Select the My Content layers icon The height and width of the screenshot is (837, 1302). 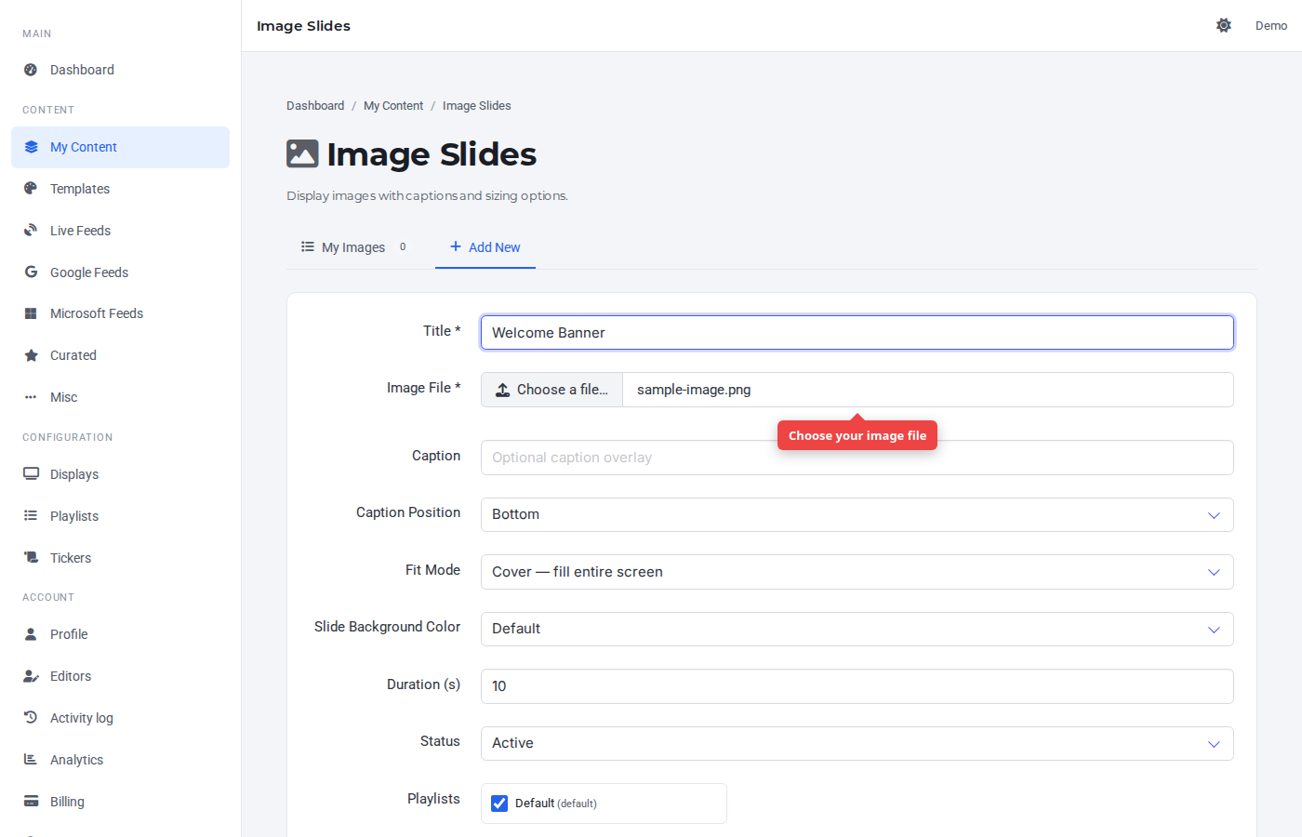[x=31, y=147]
